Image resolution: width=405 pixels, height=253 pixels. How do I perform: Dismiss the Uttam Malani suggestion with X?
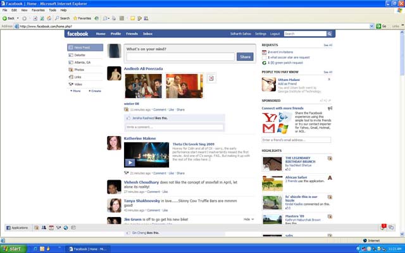click(329, 79)
